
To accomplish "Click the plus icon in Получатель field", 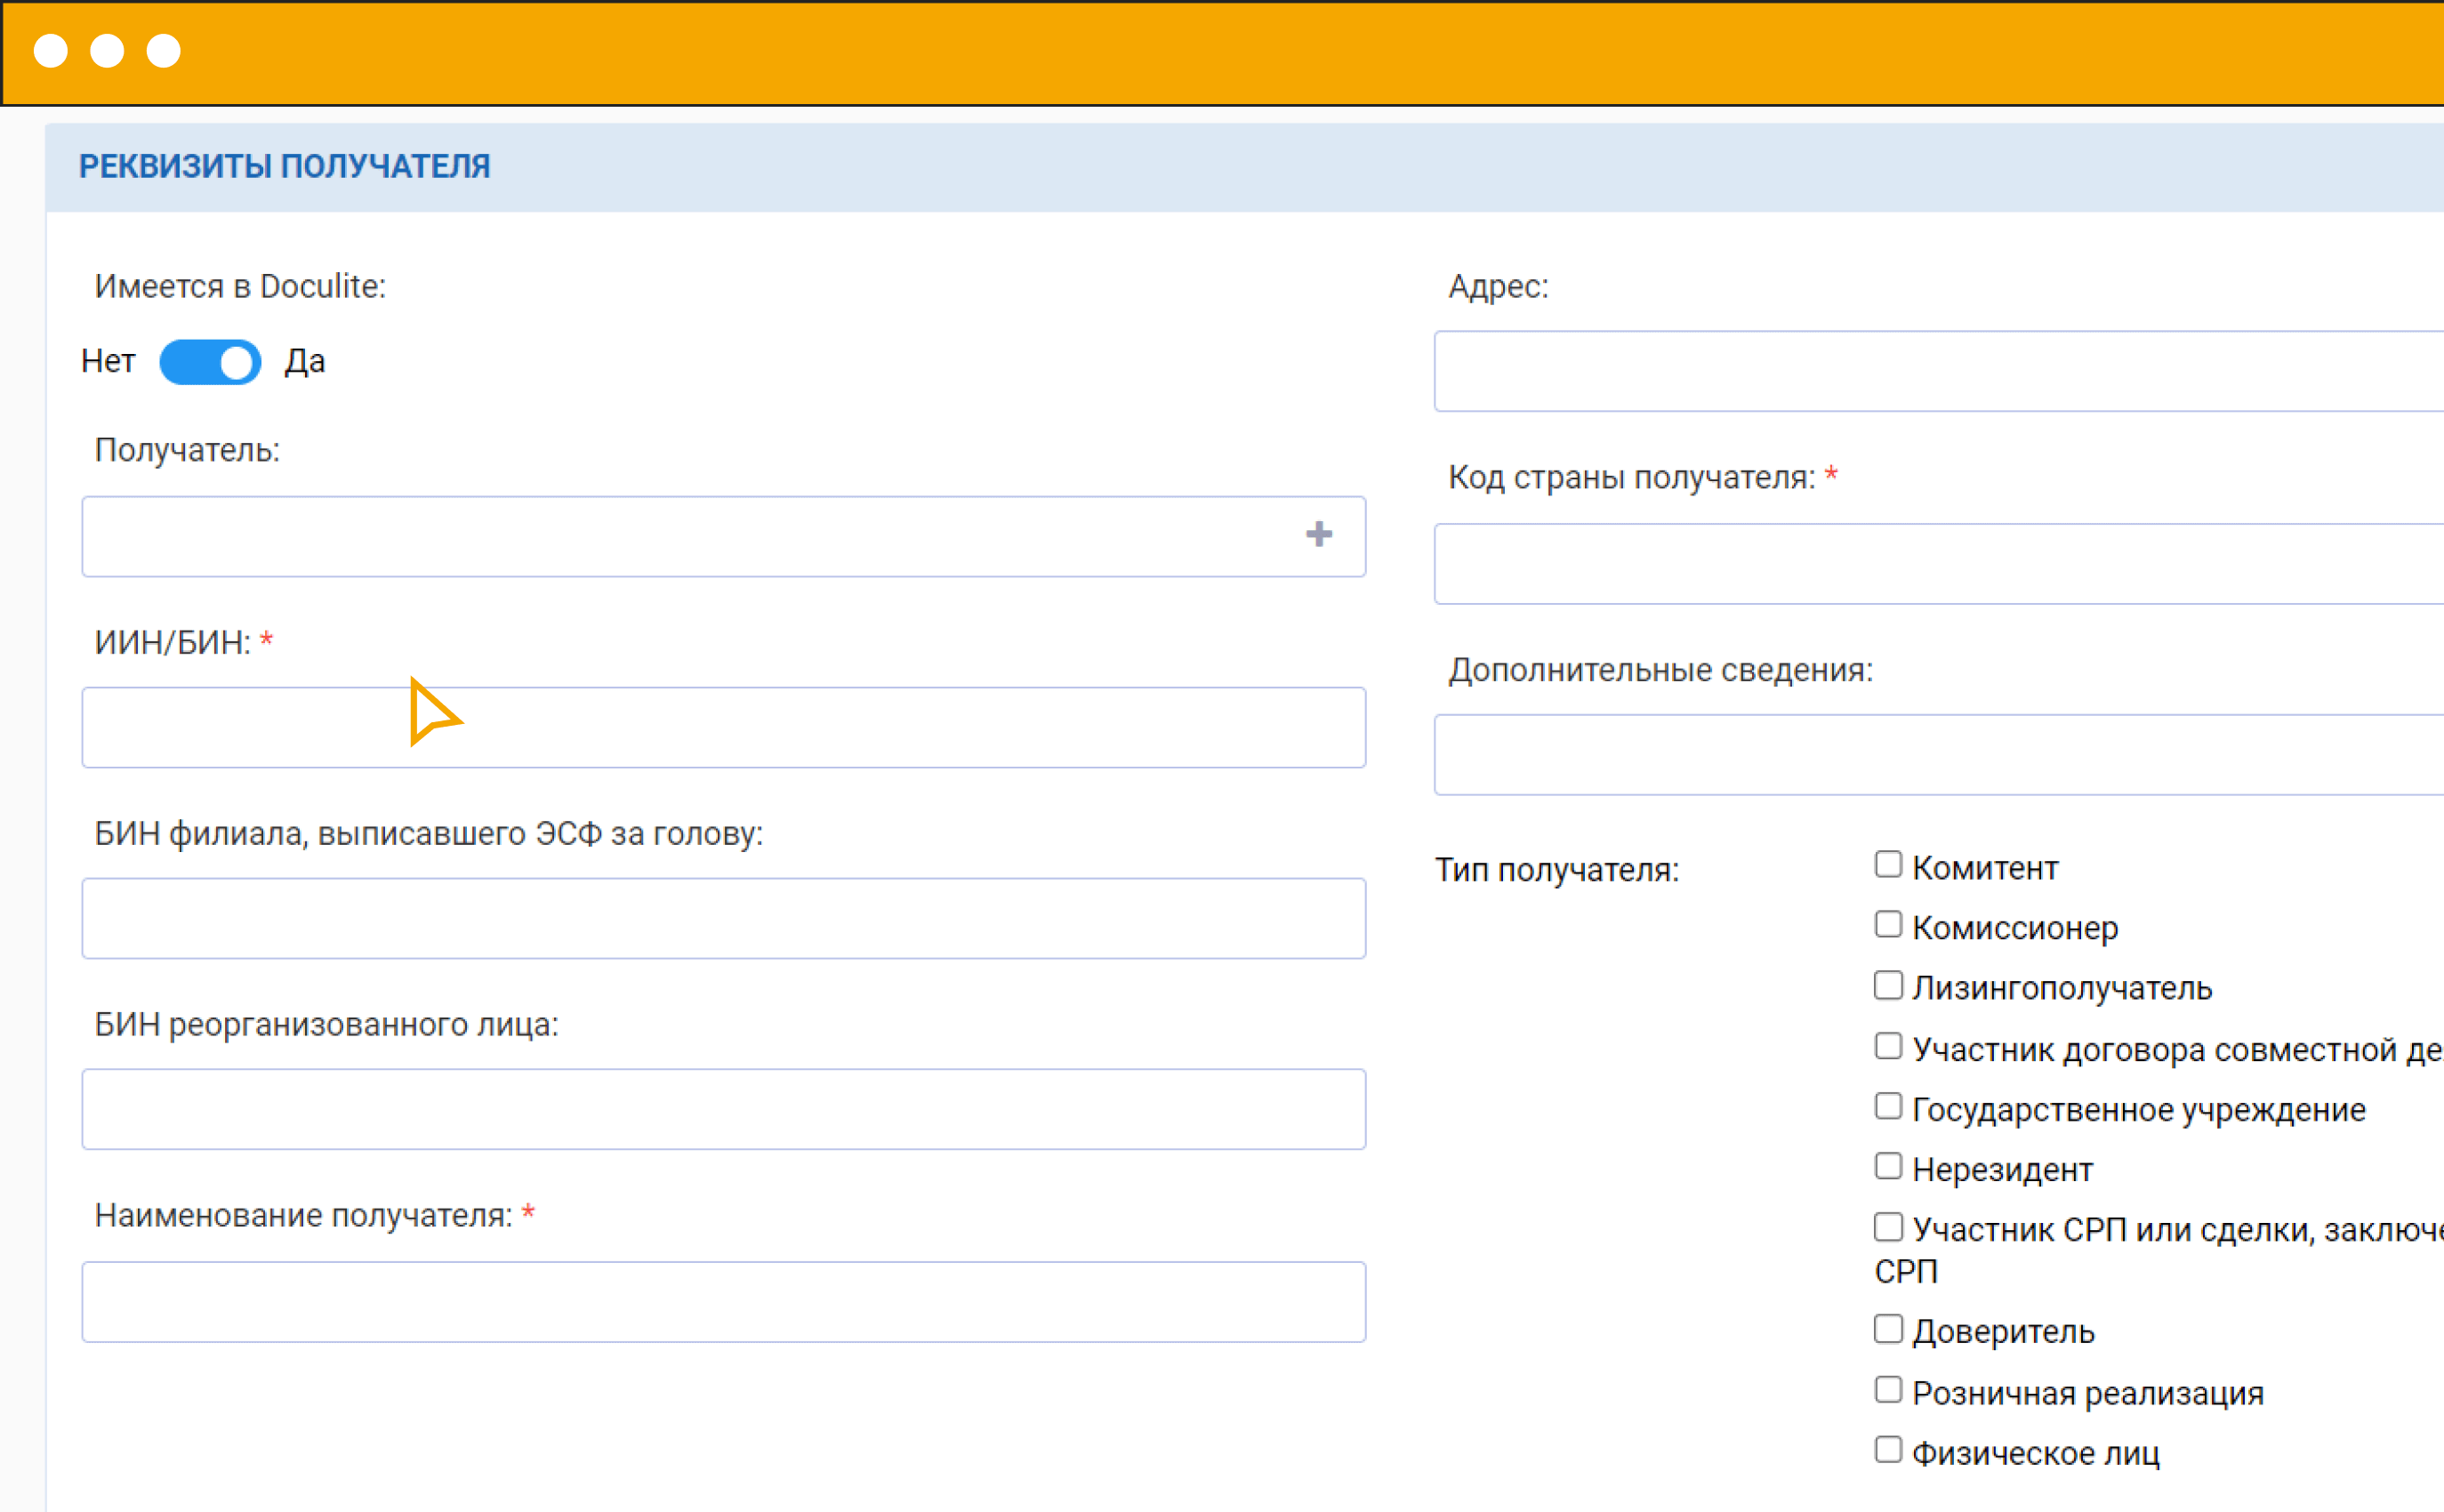I will [1318, 534].
